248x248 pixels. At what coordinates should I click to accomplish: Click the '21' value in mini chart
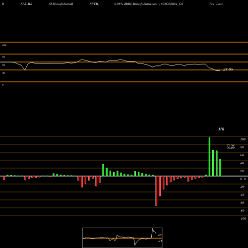tap(160, 241)
